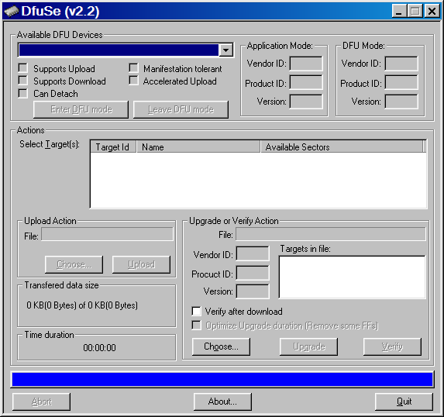Quit the DfuSe application
The height and width of the screenshot is (417, 444).
coord(404,401)
